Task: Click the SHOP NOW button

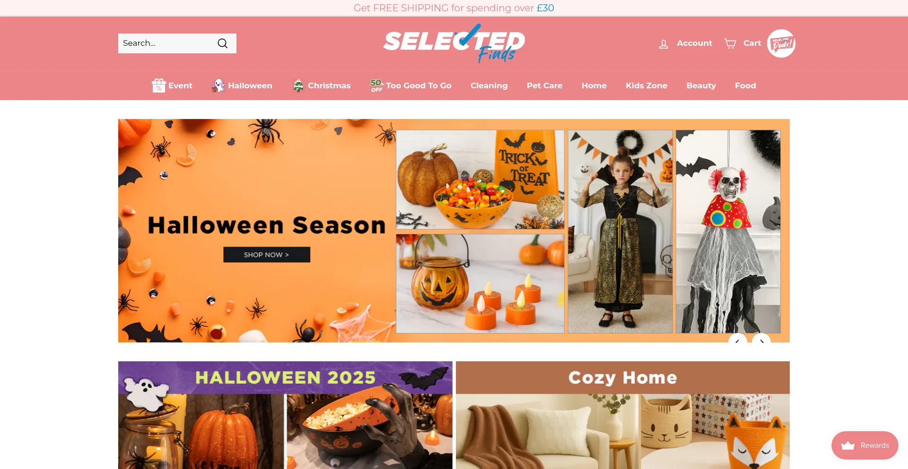Action: point(267,255)
